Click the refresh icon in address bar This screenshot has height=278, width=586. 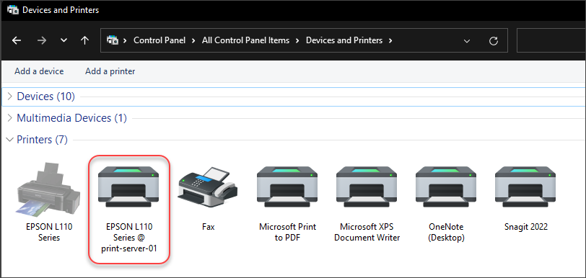[494, 40]
